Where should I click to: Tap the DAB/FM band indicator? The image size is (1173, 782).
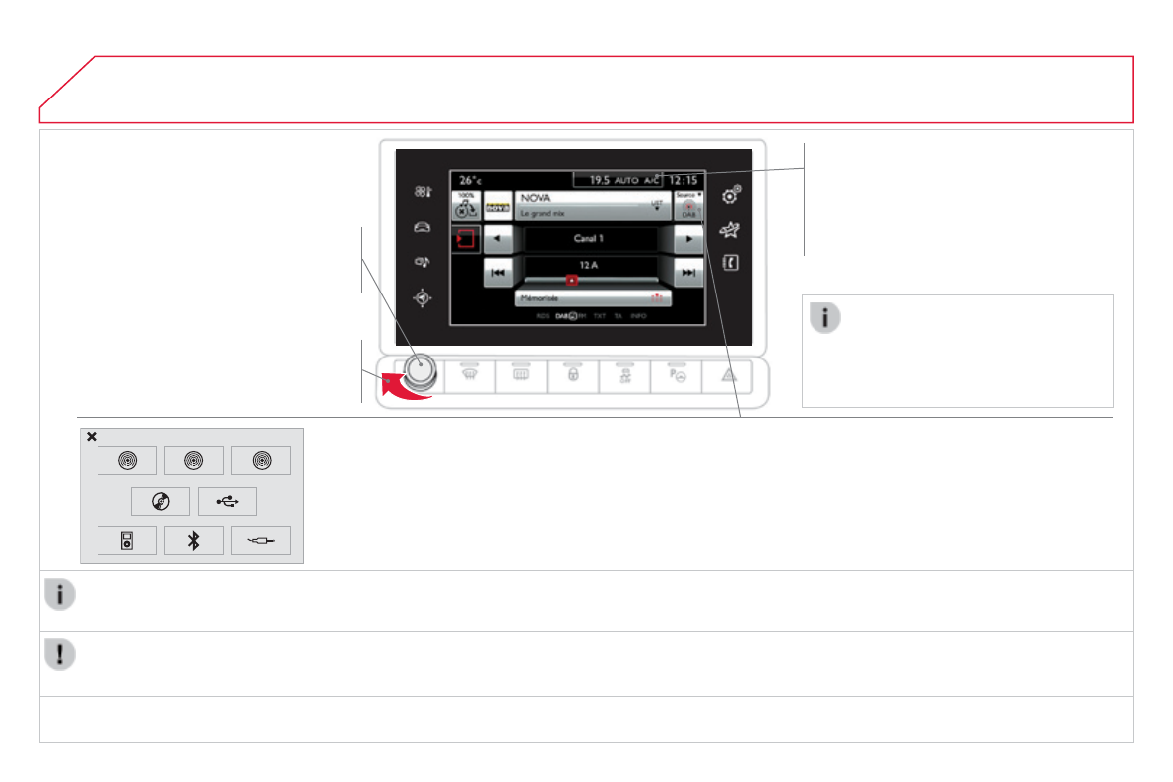pyautogui.click(x=570, y=317)
